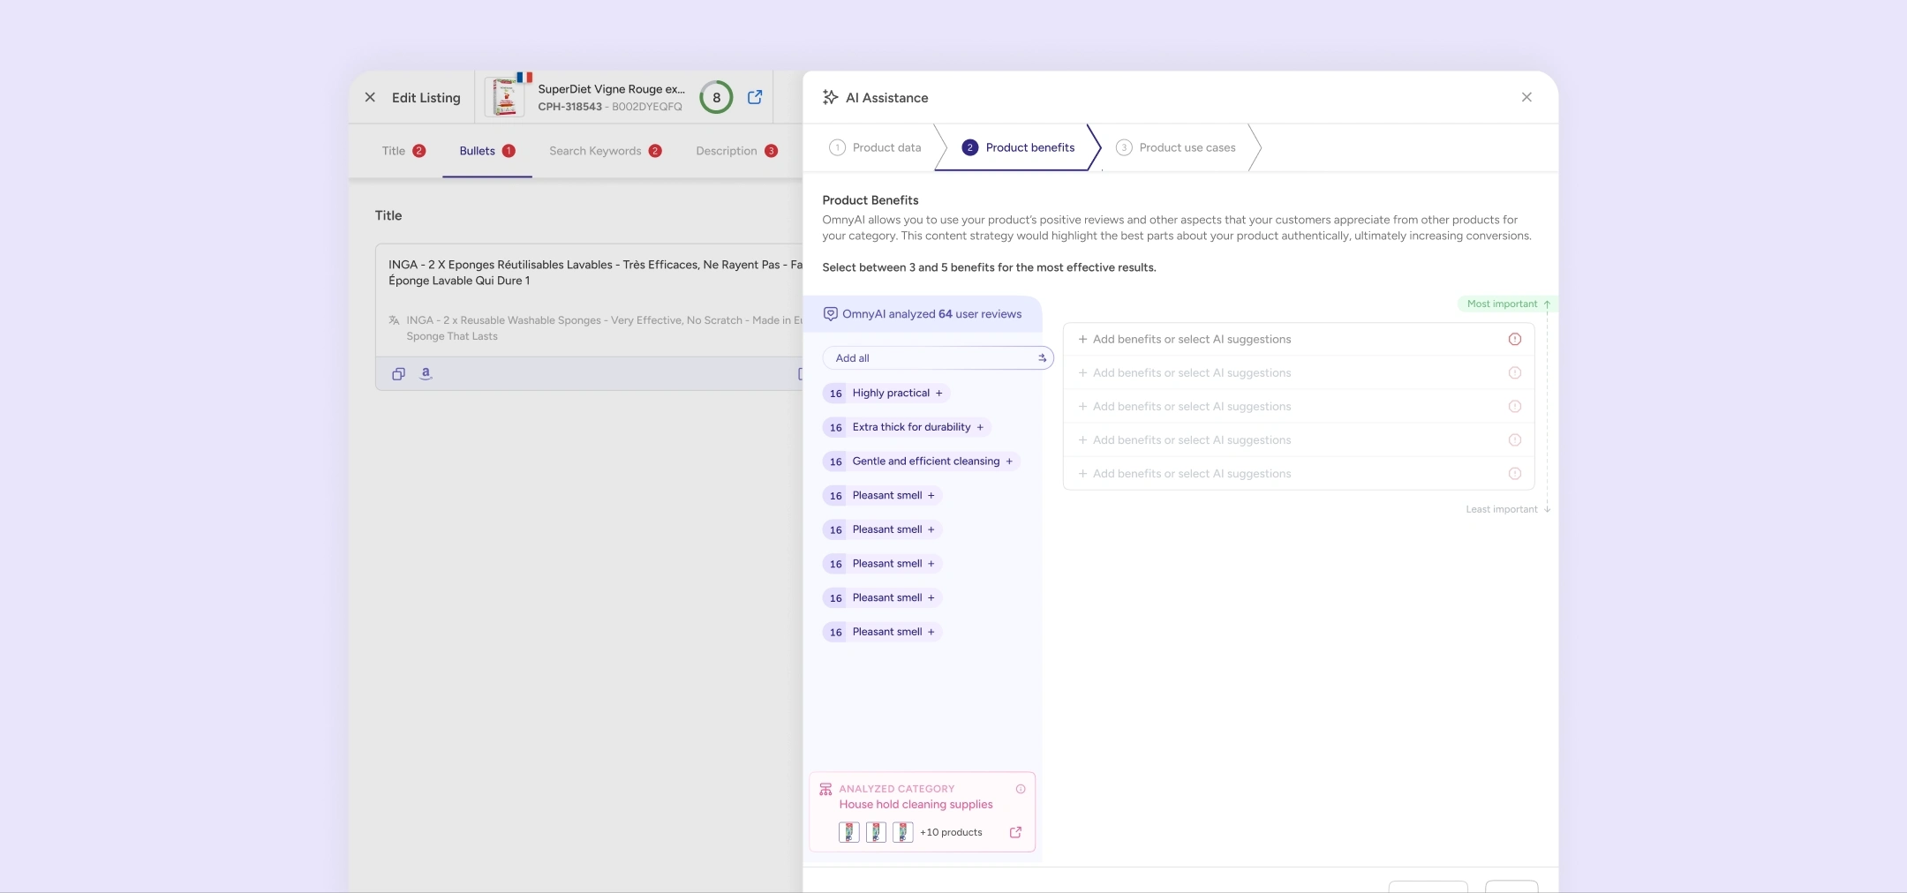The image size is (1907, 893).
Task: Open the Description tab
Action: click(737, 151)
